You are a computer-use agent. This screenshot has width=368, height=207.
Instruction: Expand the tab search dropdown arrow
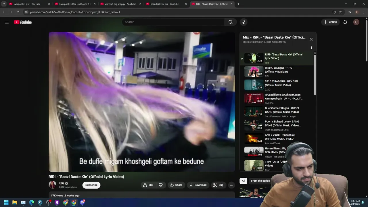tap(4, 4)
